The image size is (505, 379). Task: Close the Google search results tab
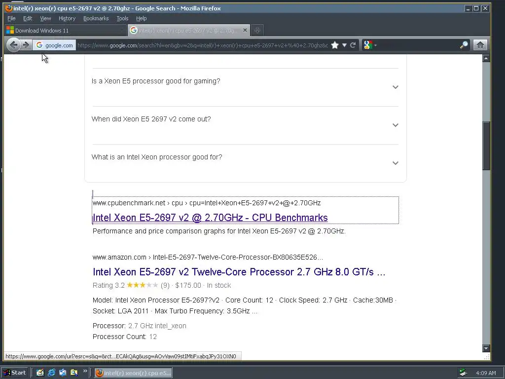[245, 30]
